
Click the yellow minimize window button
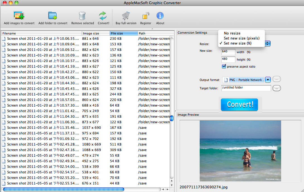click(11, 3)
